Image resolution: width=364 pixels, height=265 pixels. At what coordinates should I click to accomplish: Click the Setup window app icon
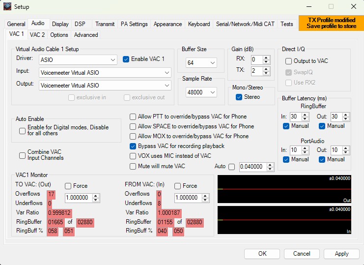click(8, 7)
